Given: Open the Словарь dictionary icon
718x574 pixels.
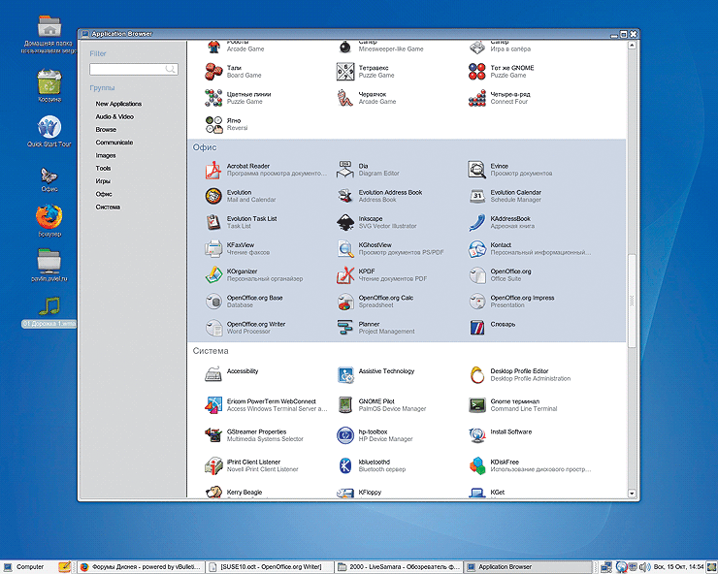Looking at the screenshot, I should pyautogui.click(x=476, y=328).
